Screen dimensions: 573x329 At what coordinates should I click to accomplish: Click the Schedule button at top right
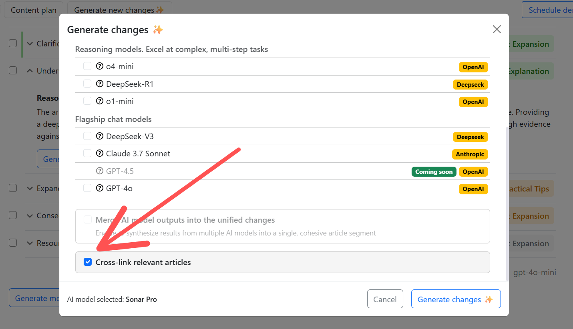547,10
